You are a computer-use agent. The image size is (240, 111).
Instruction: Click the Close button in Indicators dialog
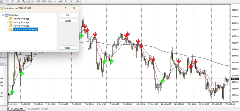click(x=68, y=48)
